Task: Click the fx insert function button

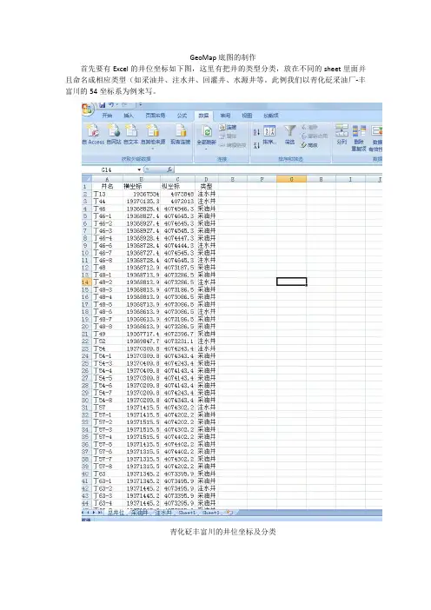Action: (169, 170)
